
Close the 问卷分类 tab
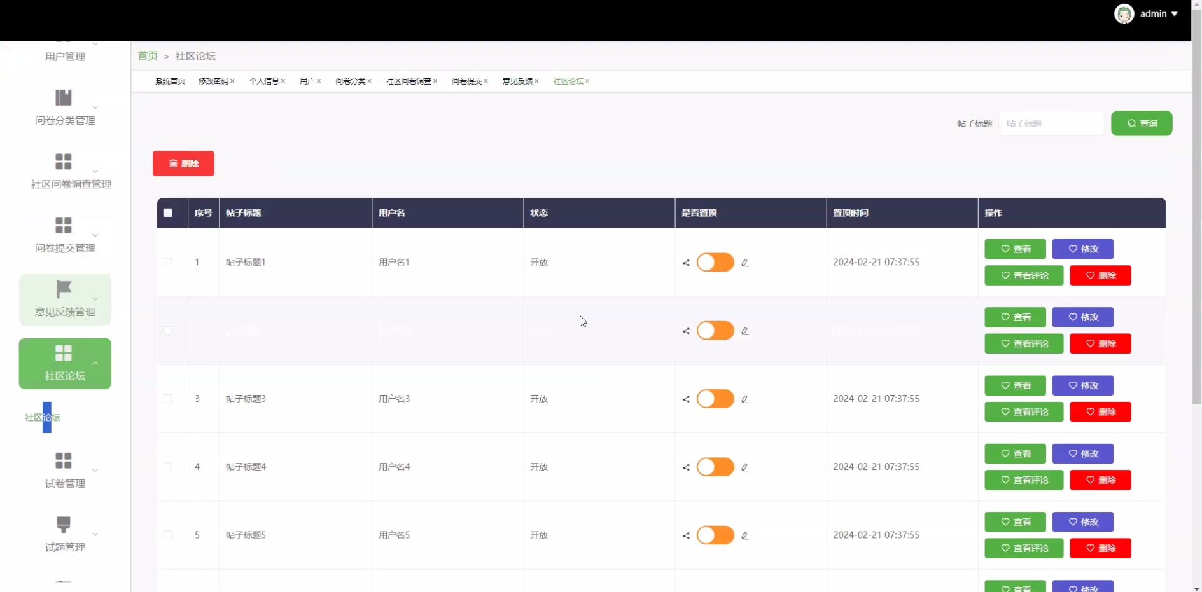tap(369, 81)
